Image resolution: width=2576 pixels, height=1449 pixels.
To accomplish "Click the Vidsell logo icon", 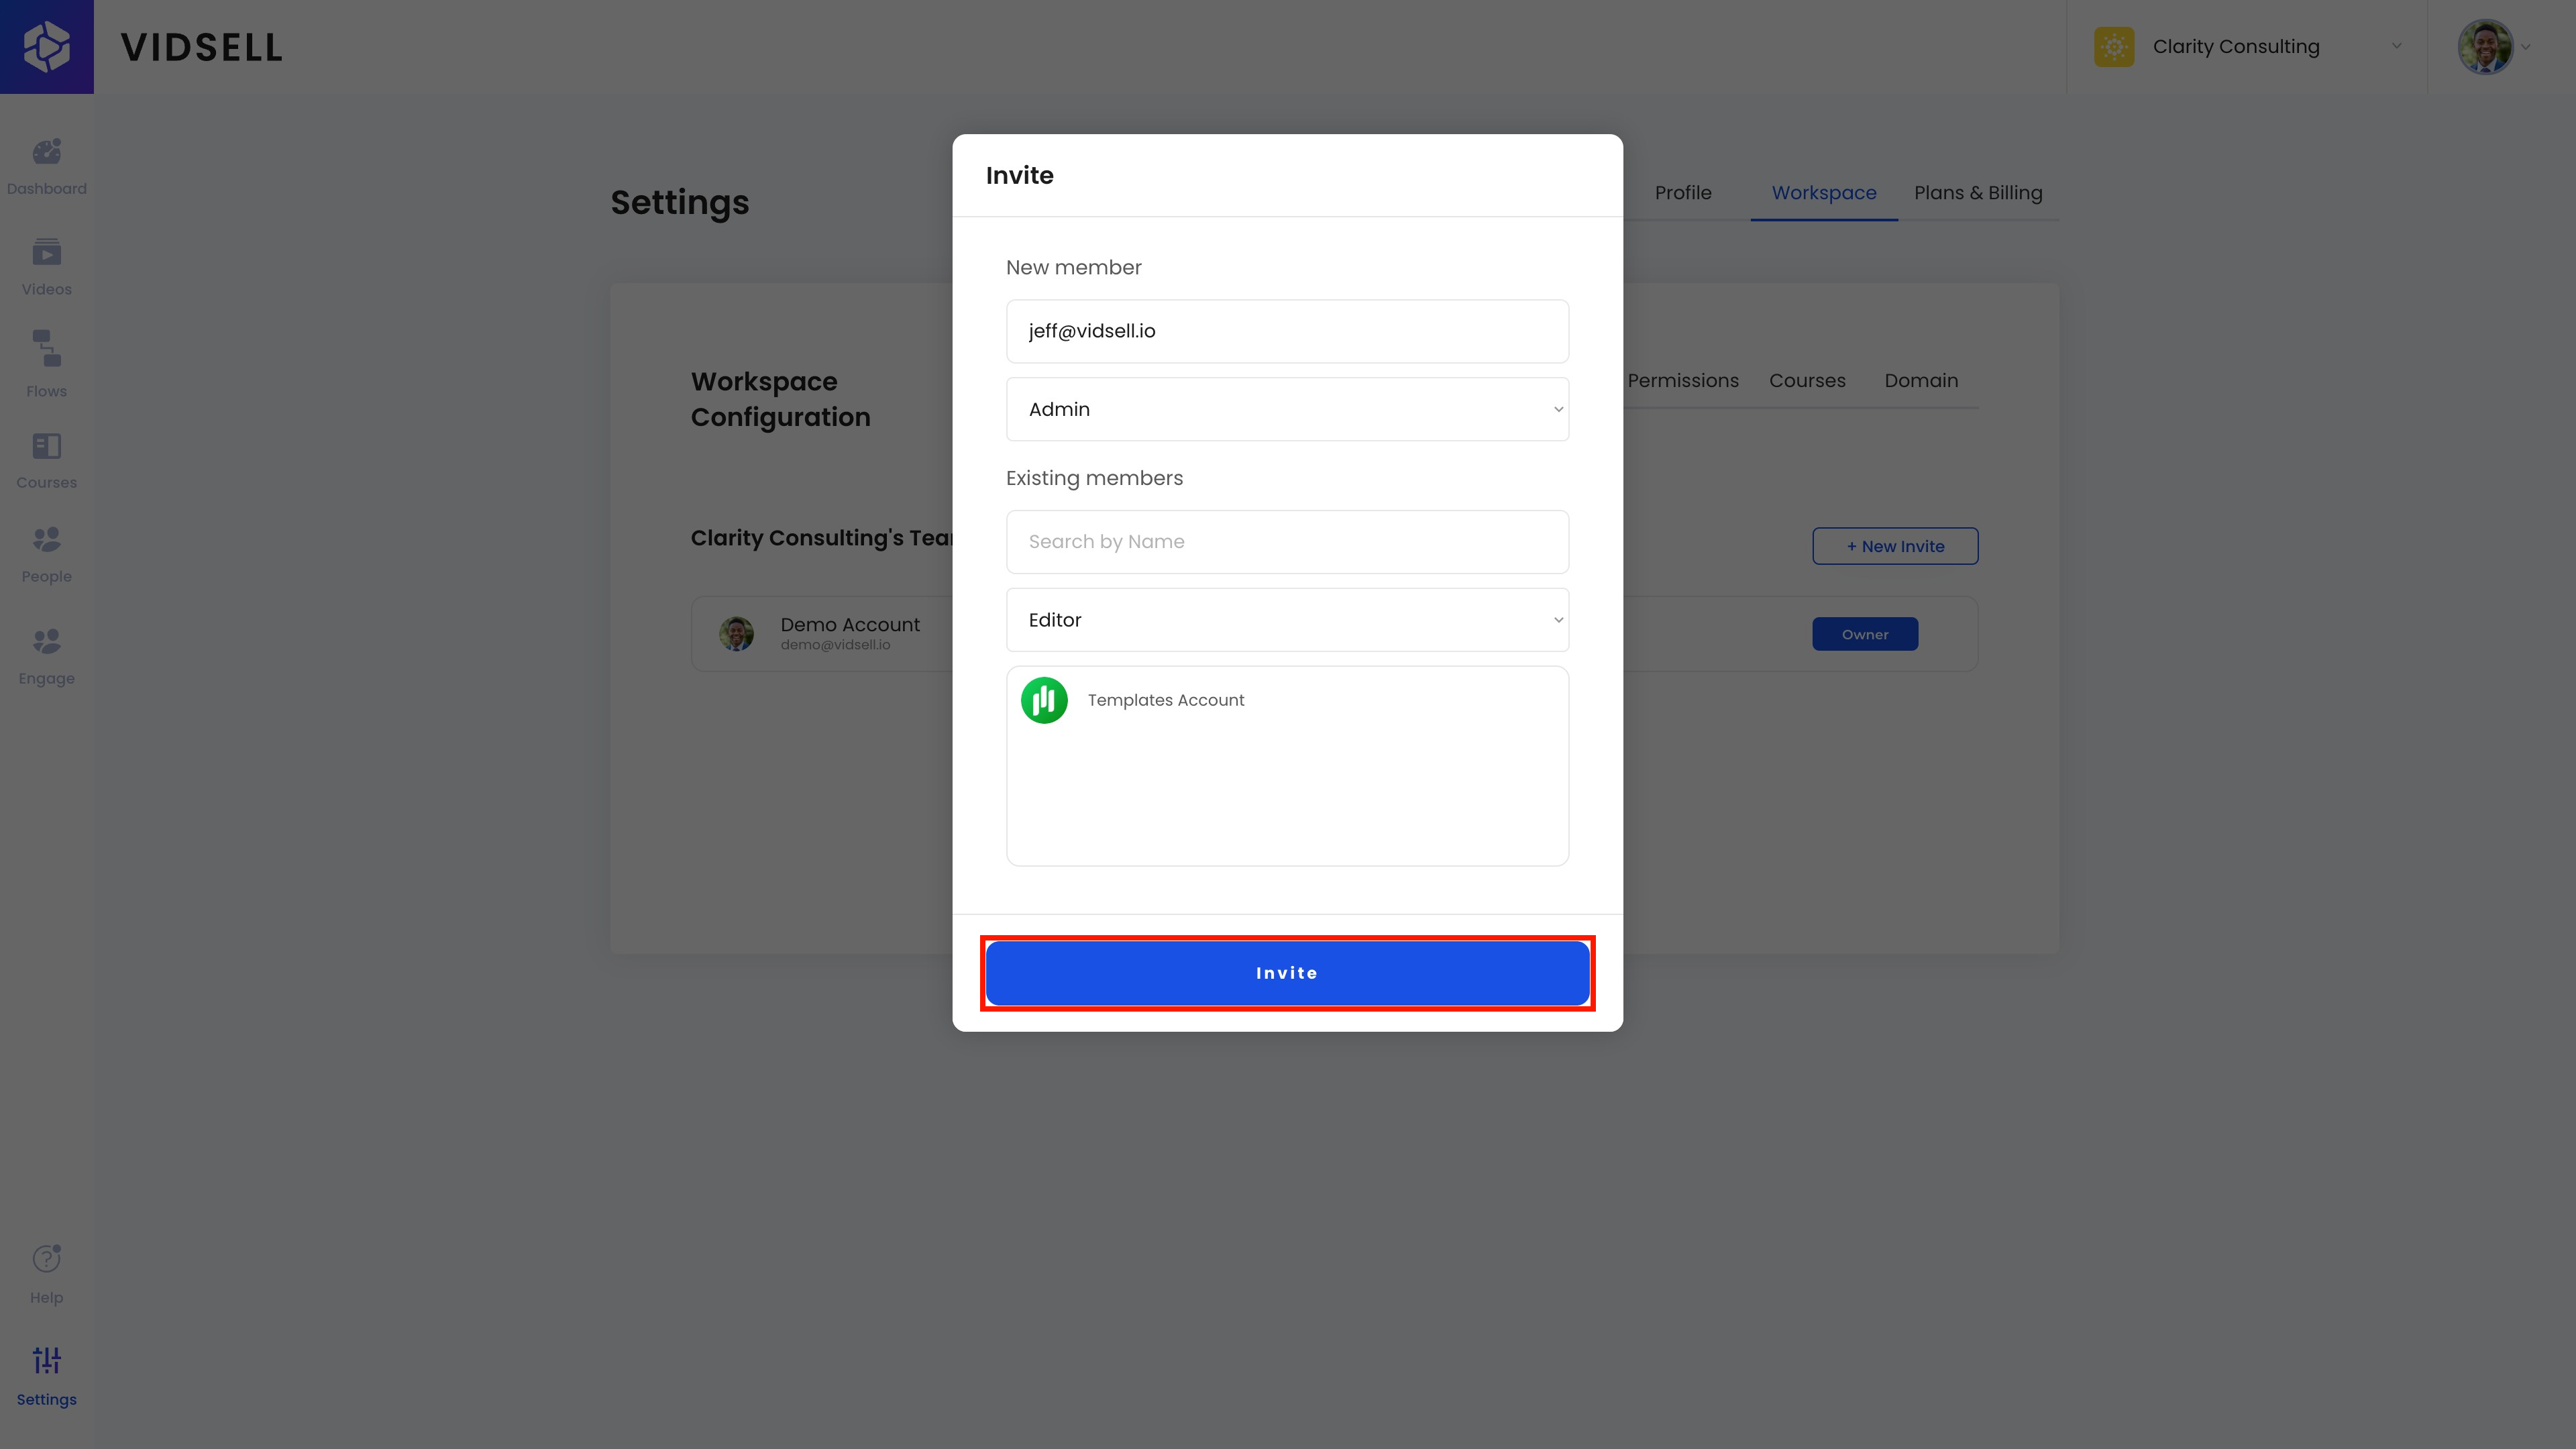I will [46, 46].
